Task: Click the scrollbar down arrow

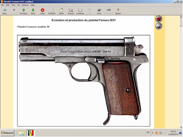Action: [181, 127]
